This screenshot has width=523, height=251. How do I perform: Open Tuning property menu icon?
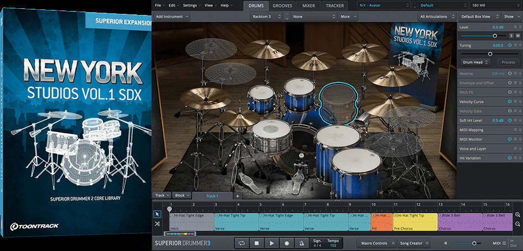[515, 45]
